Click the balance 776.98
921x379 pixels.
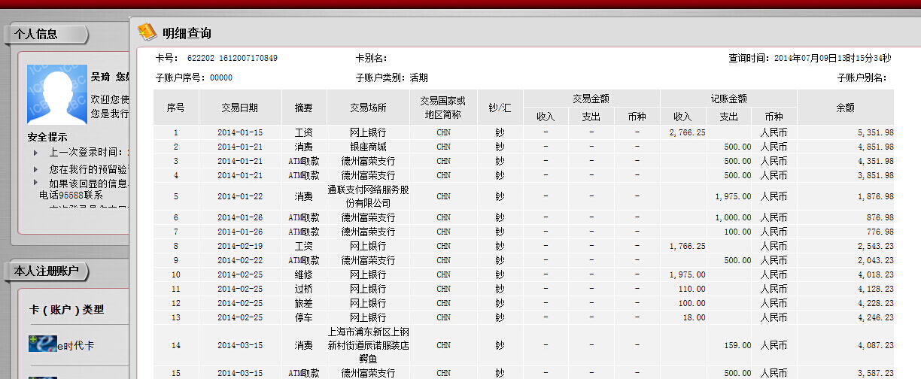880,232
